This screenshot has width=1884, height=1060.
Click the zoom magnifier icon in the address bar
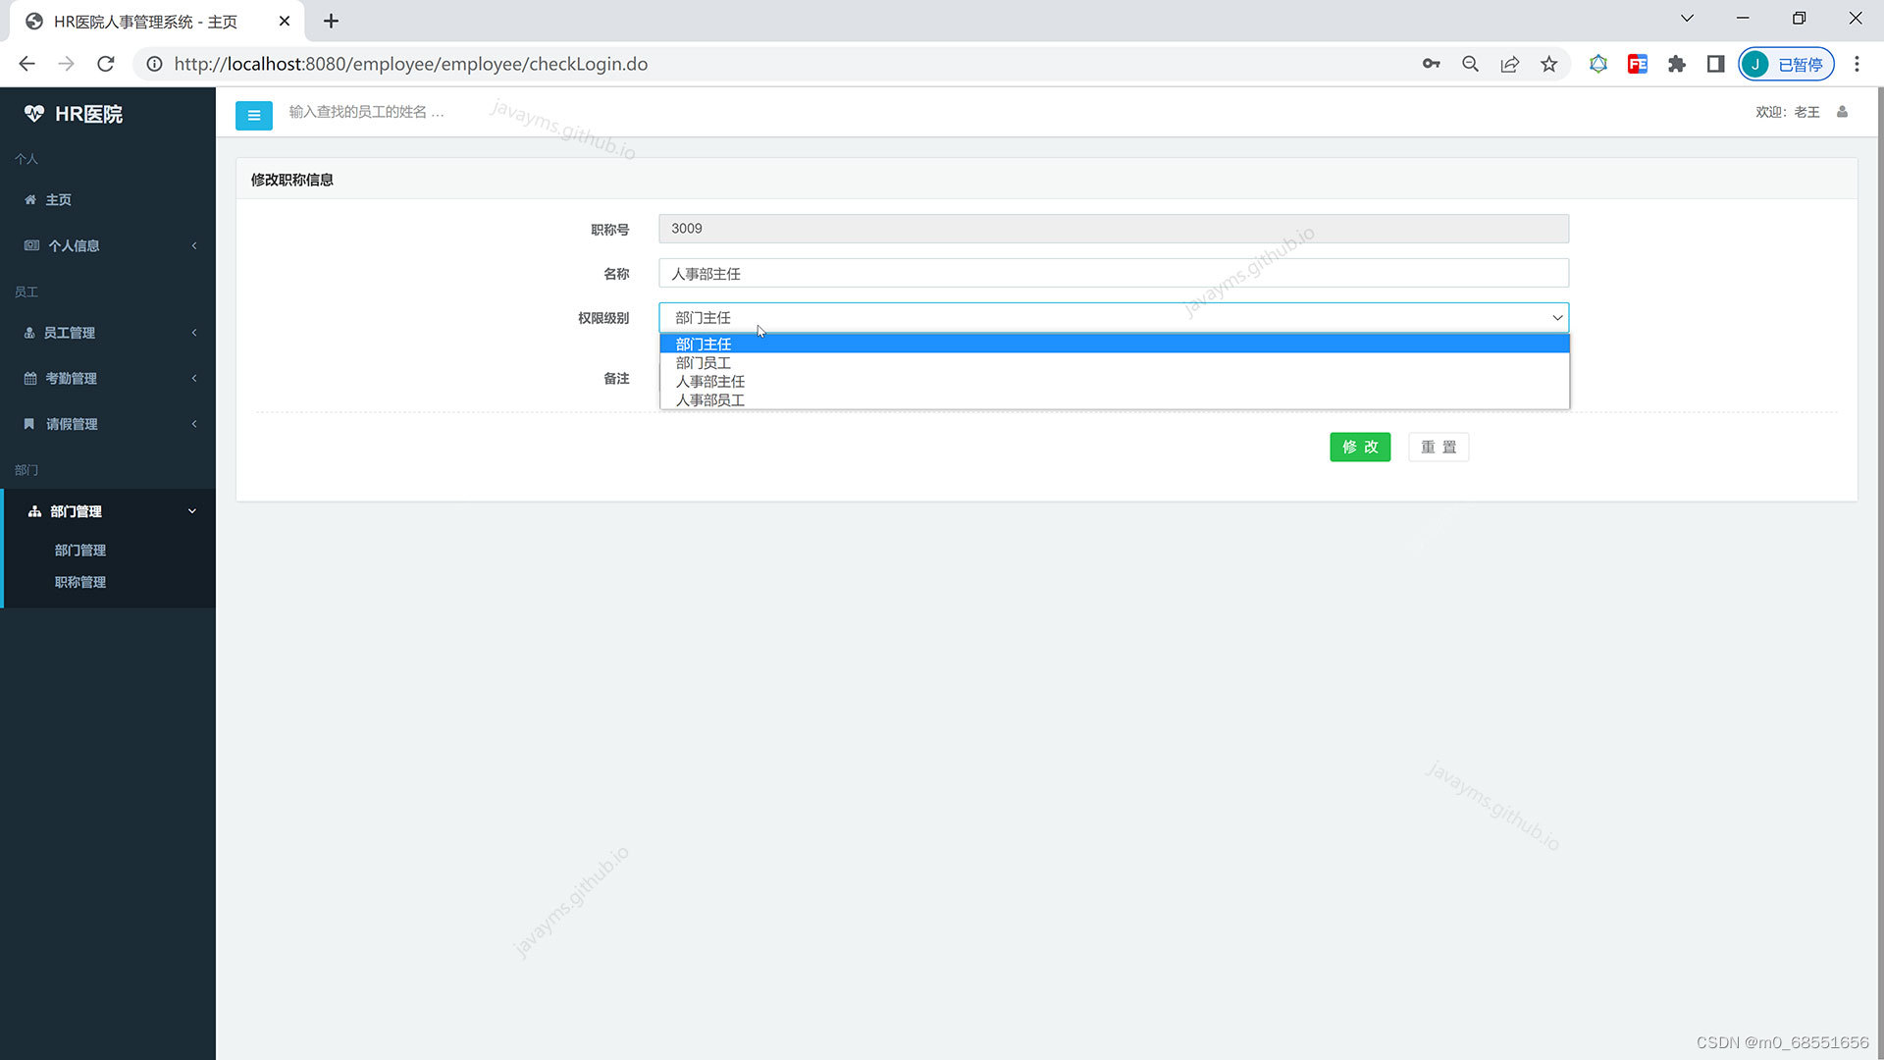click(x=1470, y=64)
